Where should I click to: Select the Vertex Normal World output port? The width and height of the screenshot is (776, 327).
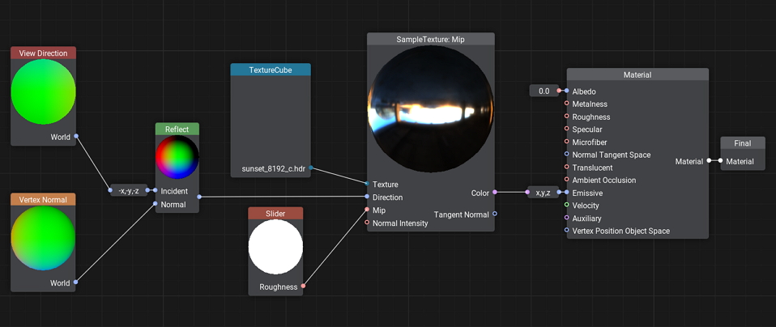coord(75,282)
